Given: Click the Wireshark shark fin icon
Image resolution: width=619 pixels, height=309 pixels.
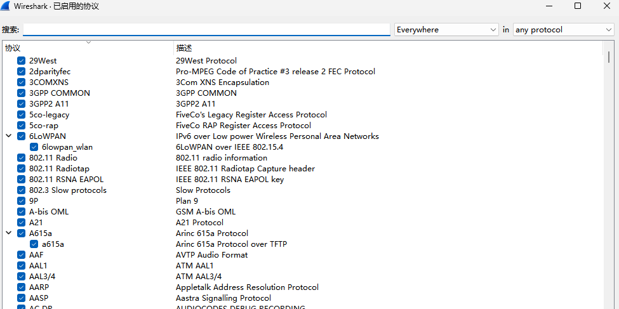Looking at the screenshot, I should (5, 6).
